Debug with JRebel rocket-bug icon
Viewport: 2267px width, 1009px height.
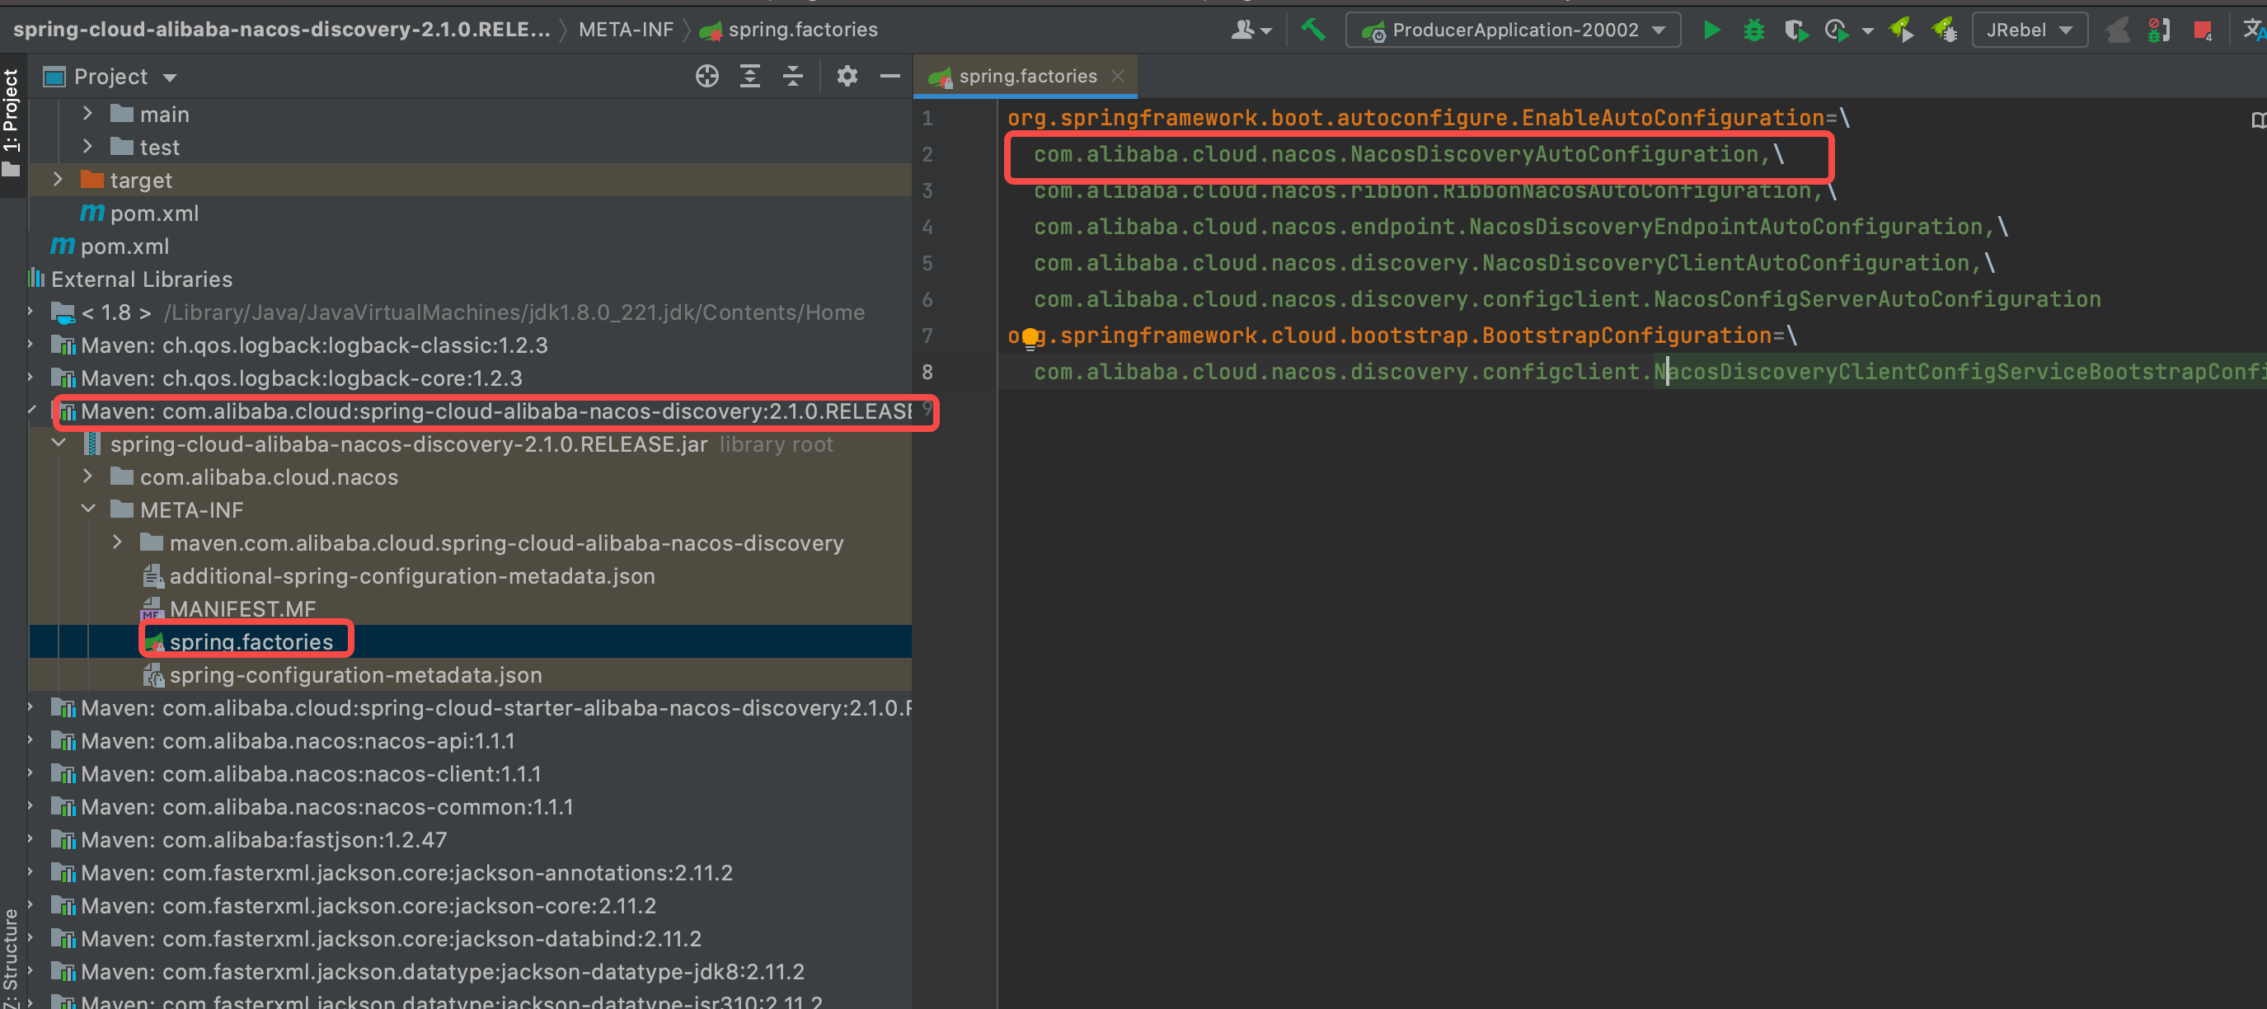(1944, 30)
